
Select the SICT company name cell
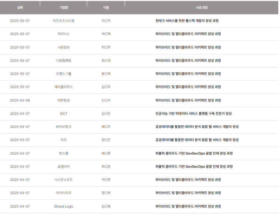pos(63,113)
